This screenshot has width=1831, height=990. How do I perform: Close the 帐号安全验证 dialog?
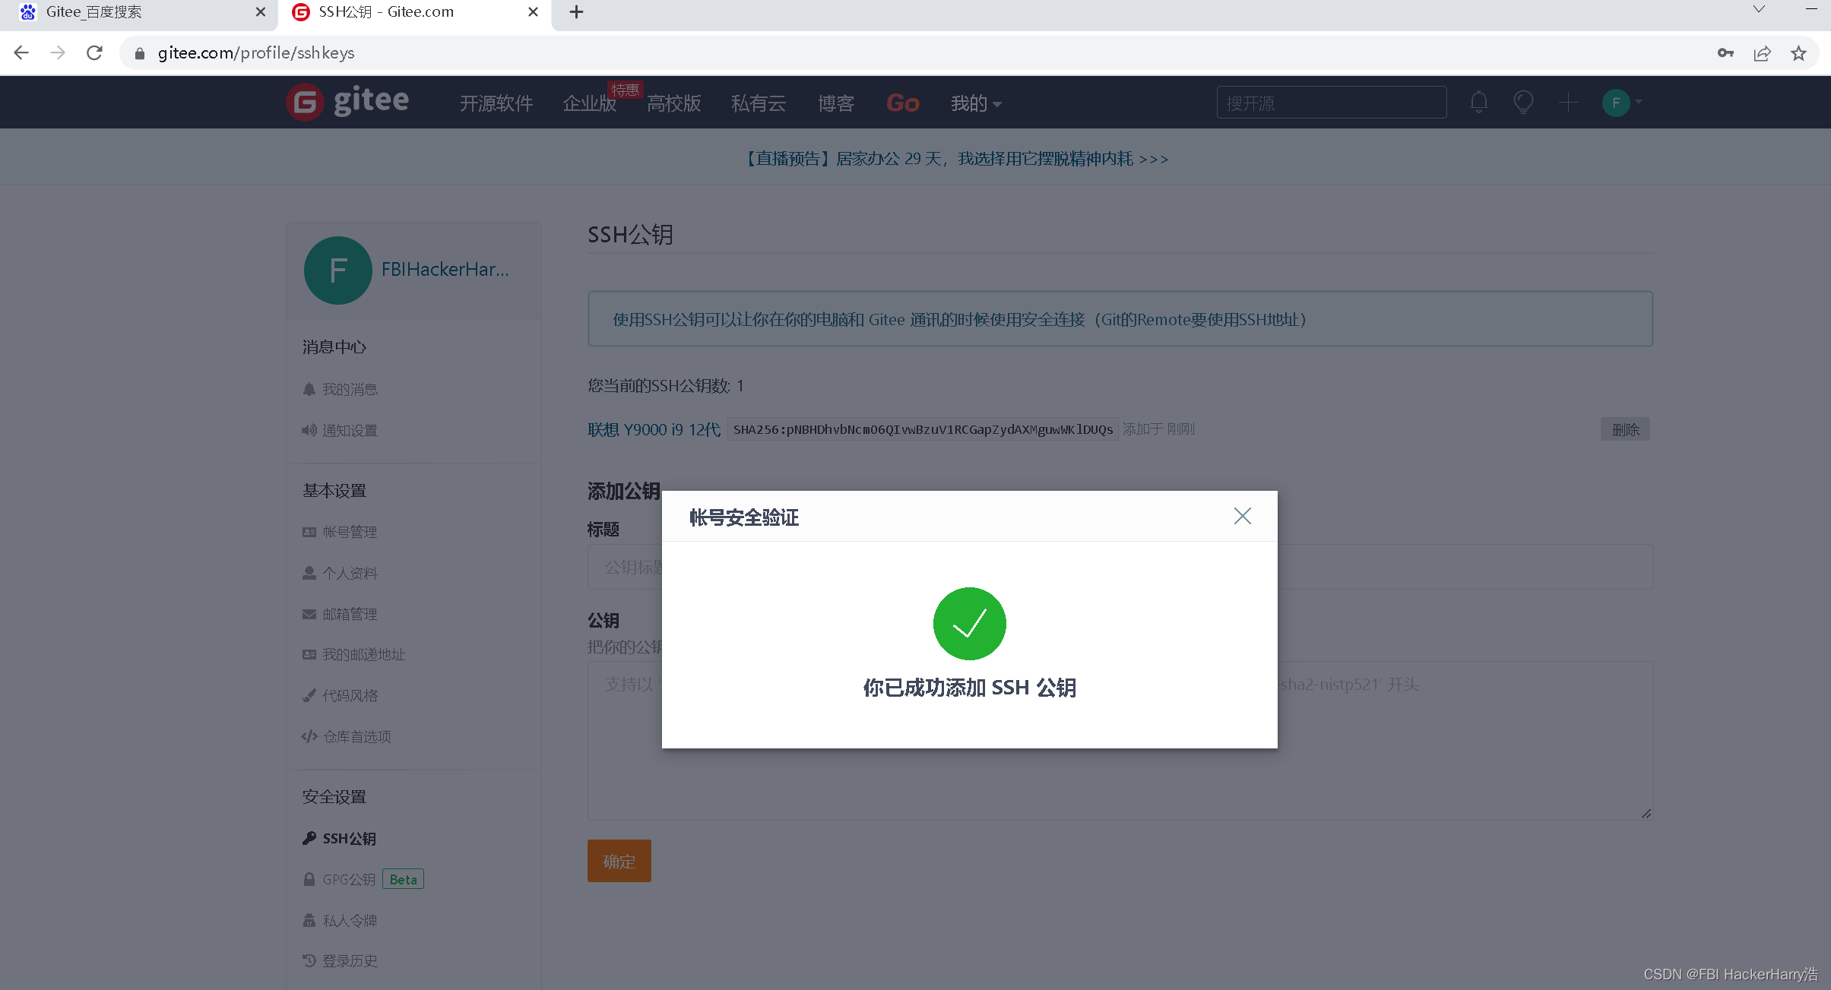pyautogui.click(x=1242, y=517)
